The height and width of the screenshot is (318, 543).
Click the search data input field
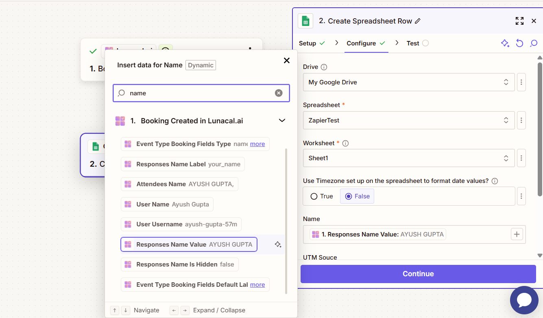(201, 93)
